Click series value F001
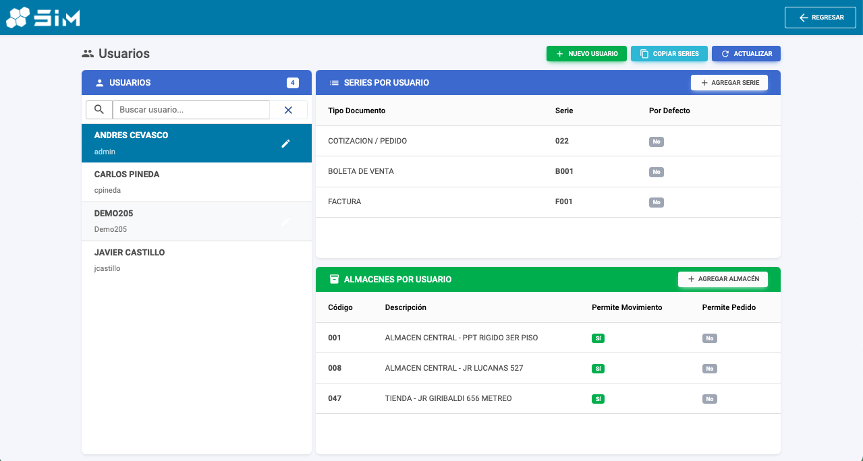Image resolution: width=863 pixels, height=461 pixels. point(564,202)
